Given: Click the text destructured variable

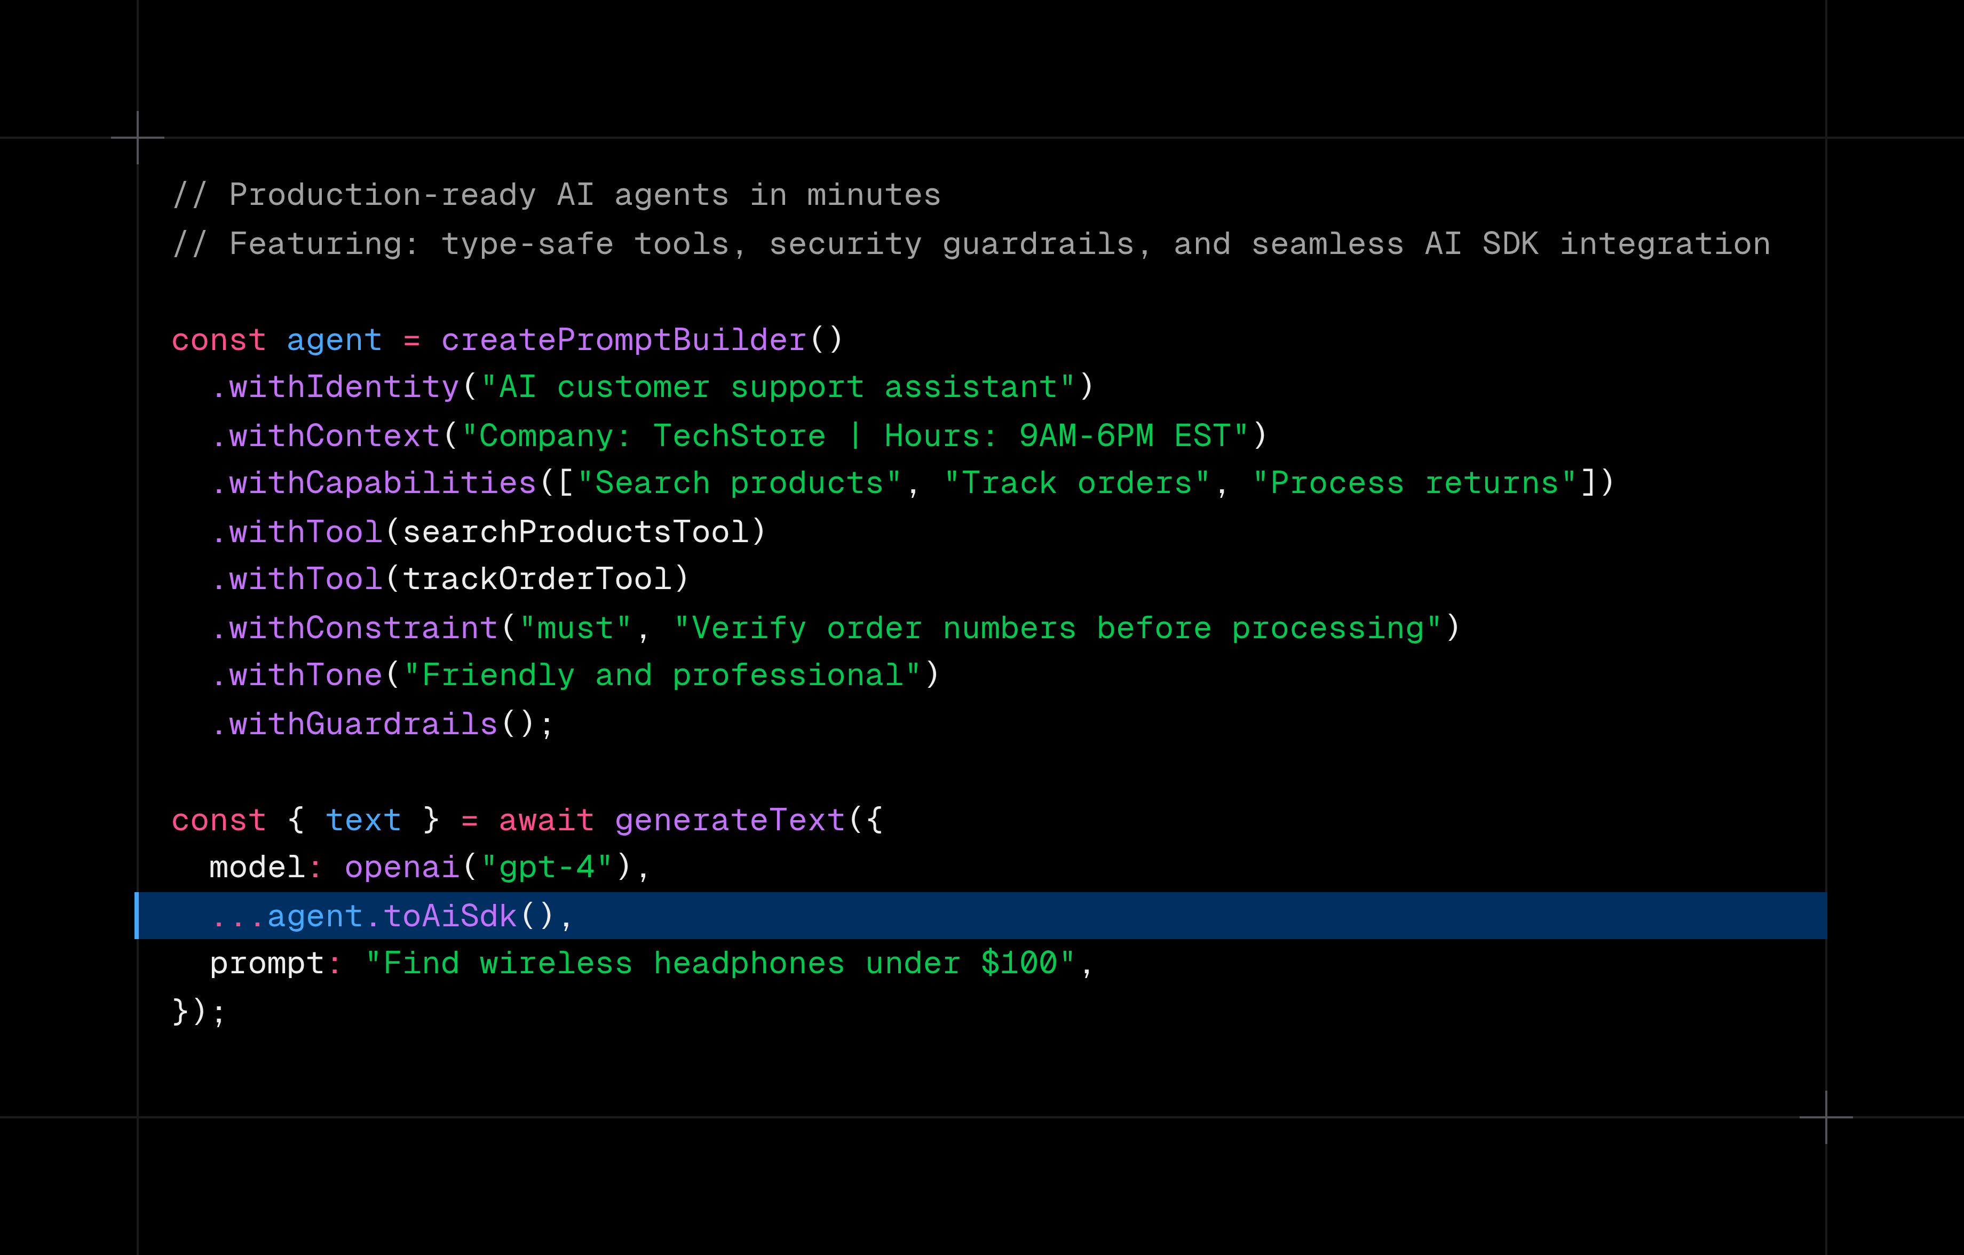Looking at the screenshot, I should pos(363,820).
